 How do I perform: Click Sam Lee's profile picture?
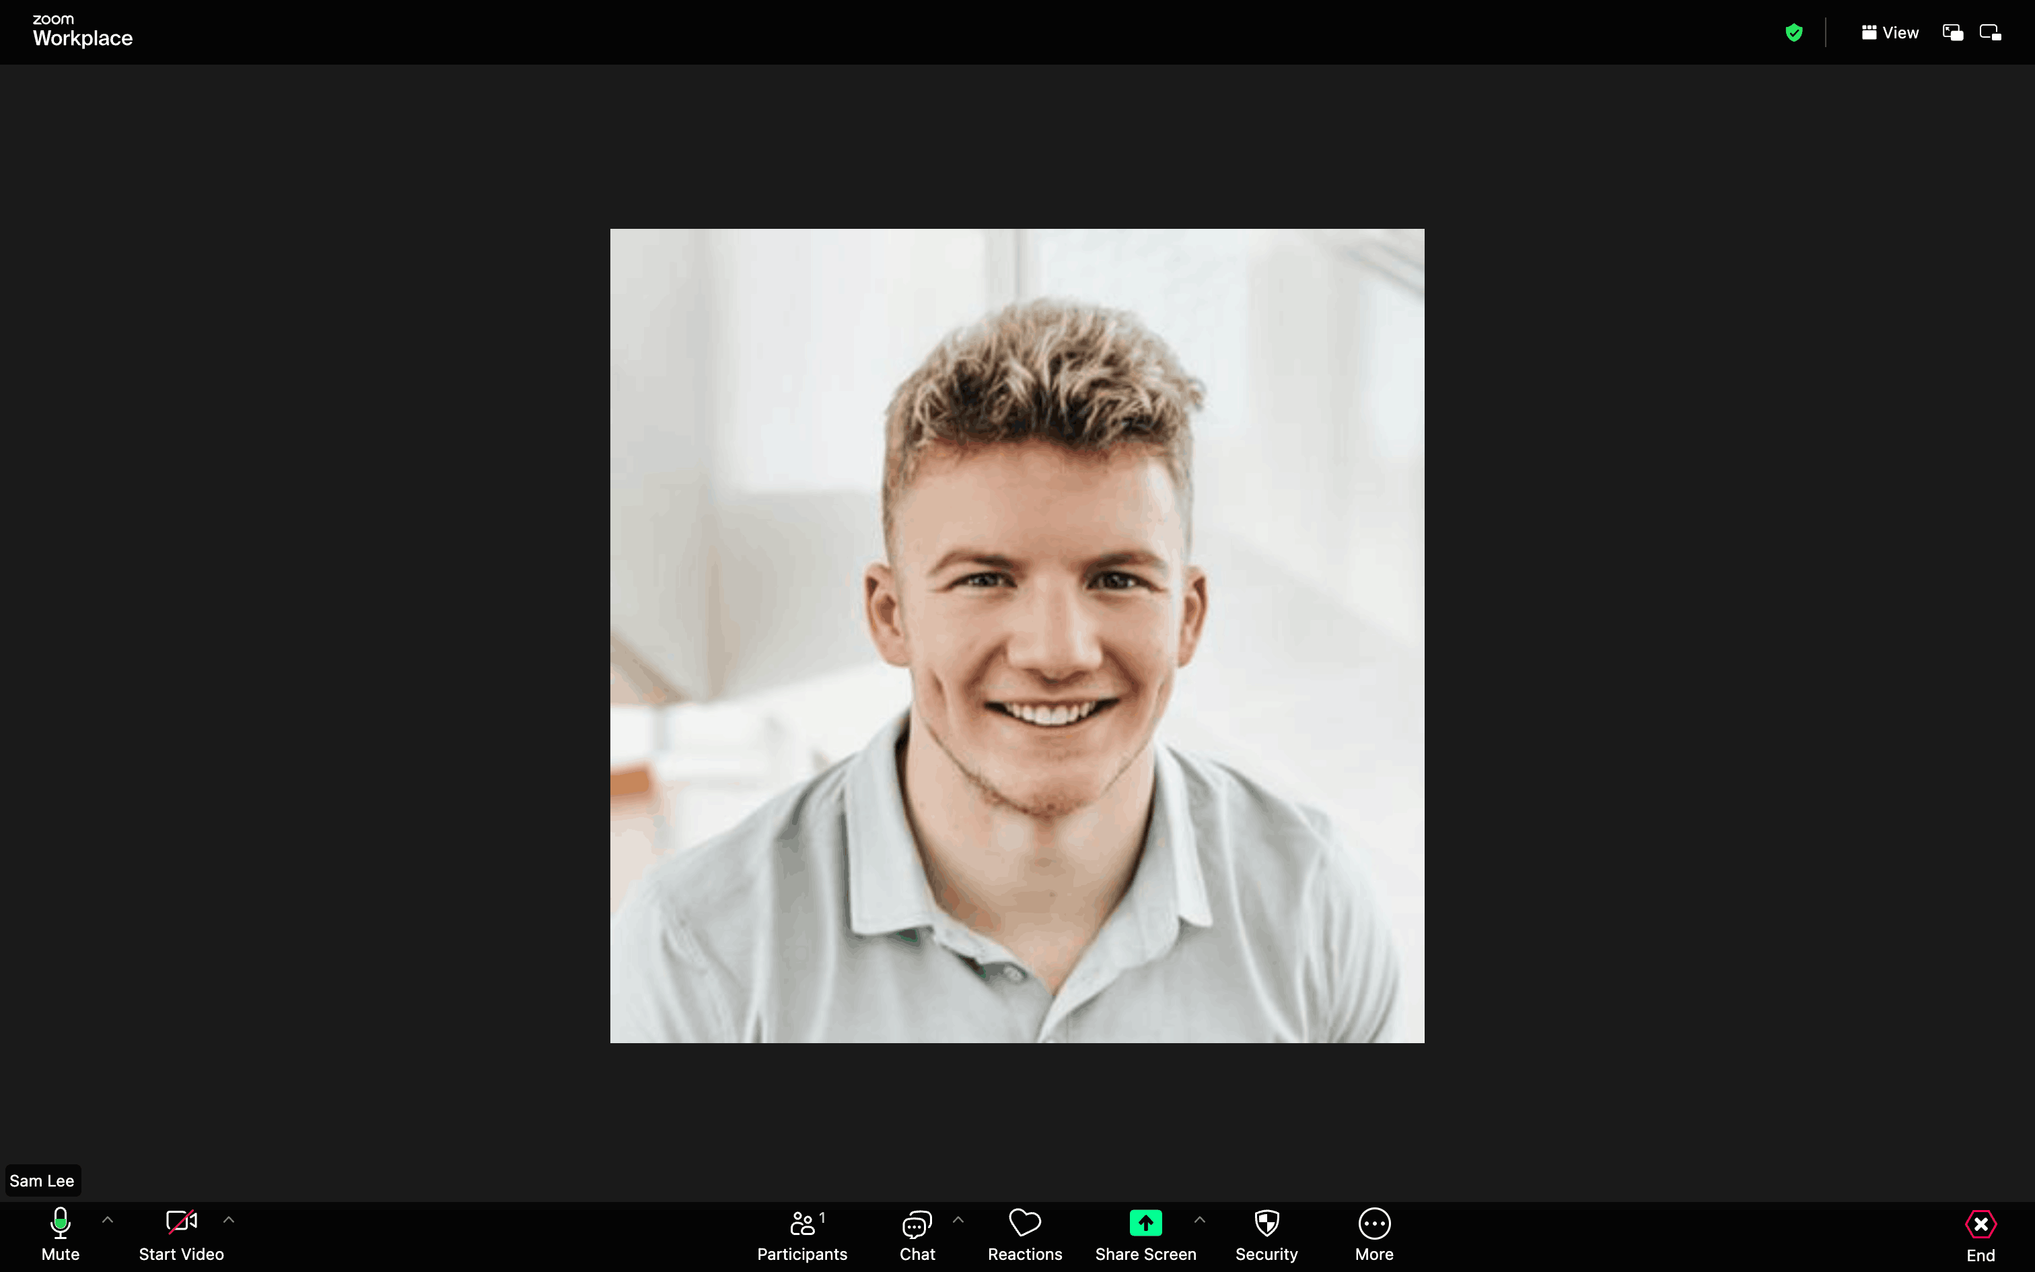point(1017,635)
